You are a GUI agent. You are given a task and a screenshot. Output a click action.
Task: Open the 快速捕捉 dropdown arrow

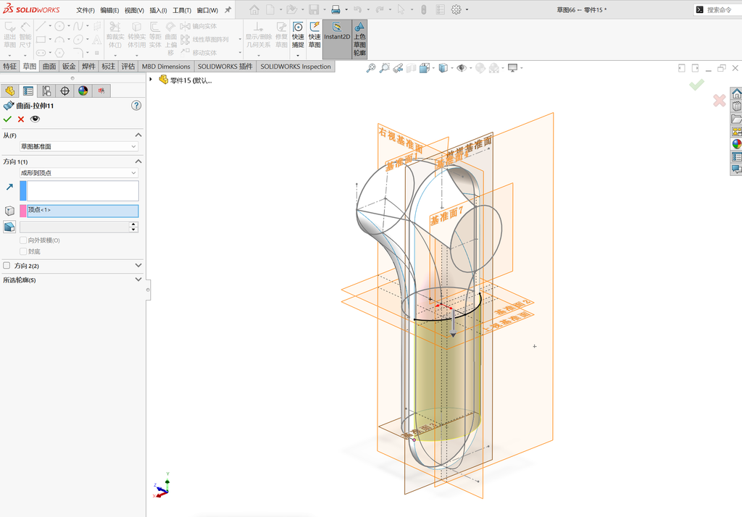tap(298, 55)
